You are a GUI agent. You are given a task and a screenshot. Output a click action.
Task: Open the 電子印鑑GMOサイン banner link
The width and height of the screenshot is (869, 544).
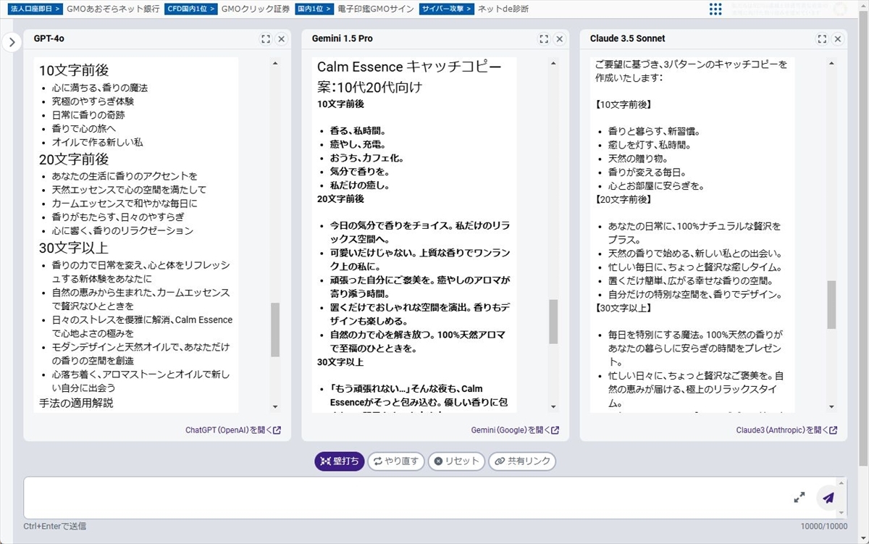376,9
